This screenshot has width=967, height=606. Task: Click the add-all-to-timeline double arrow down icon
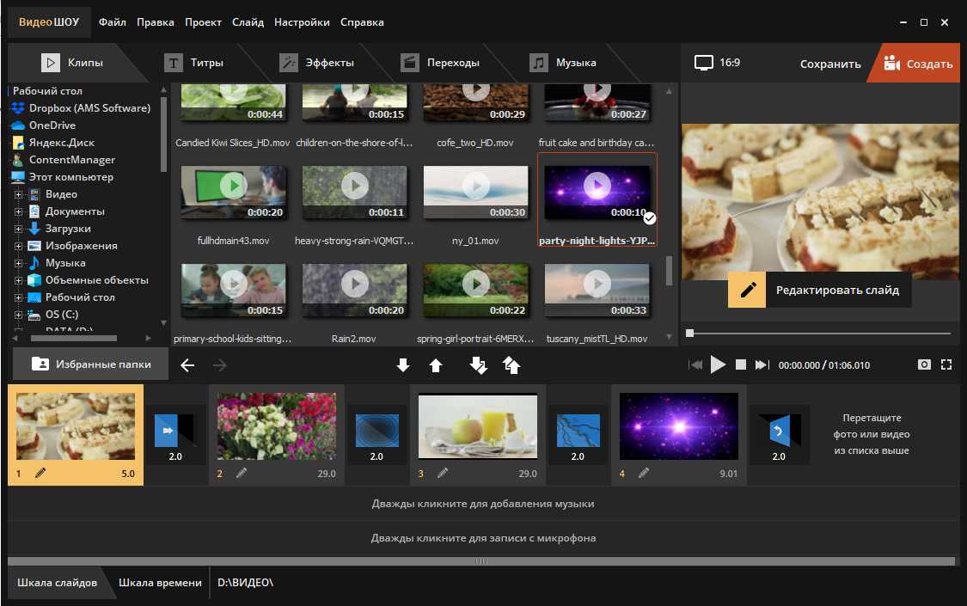pyautogui.click(x=479, y=365)
